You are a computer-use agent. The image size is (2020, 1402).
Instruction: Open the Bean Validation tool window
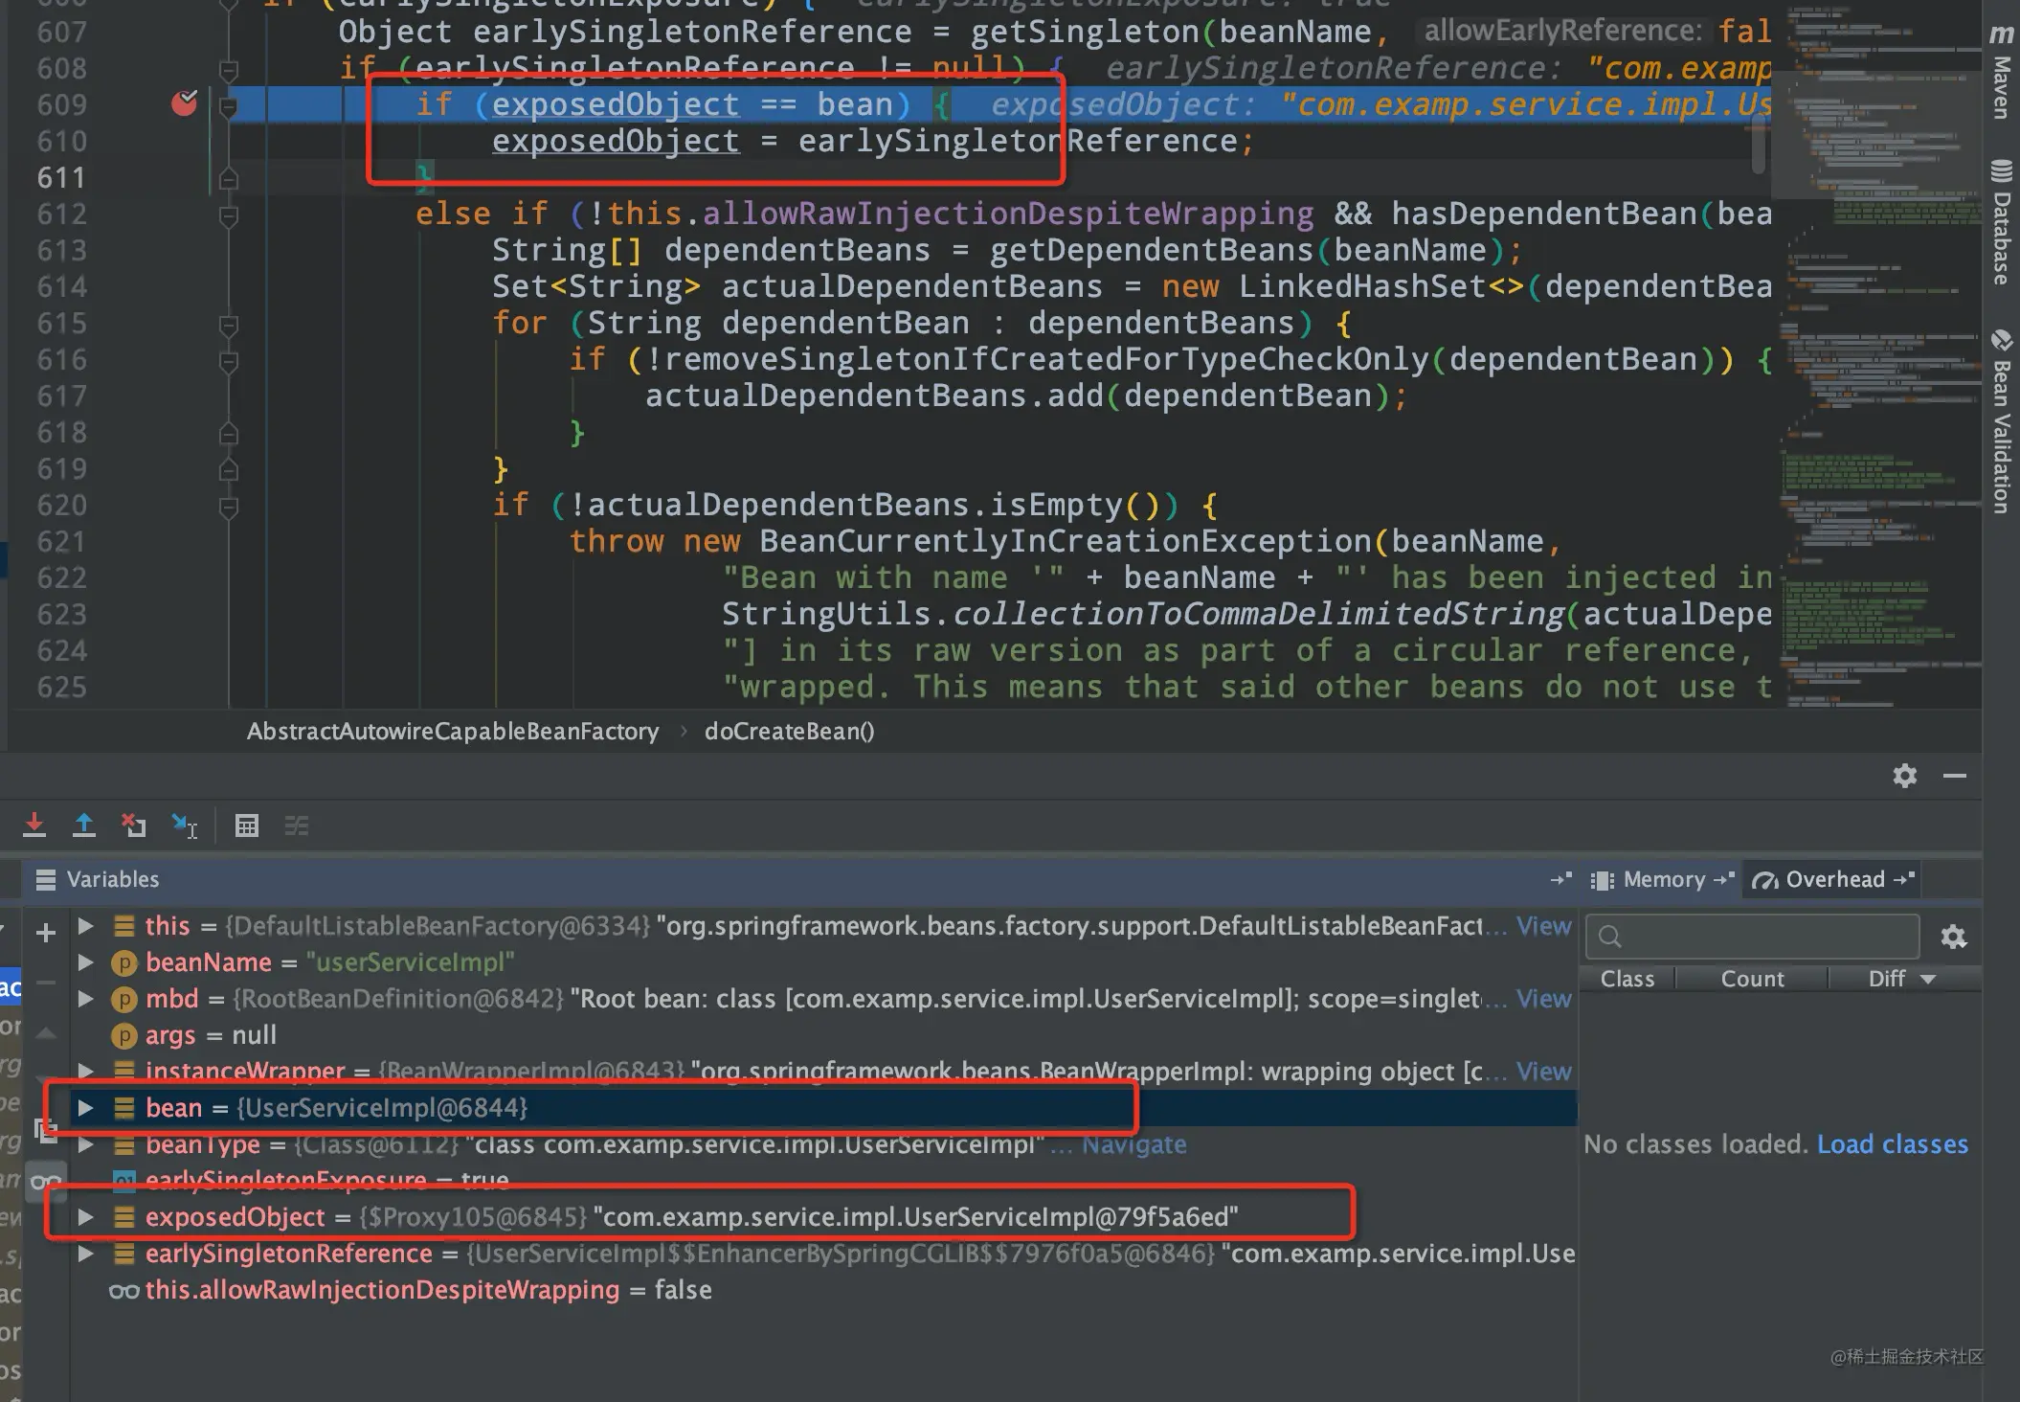[2001, 421]
